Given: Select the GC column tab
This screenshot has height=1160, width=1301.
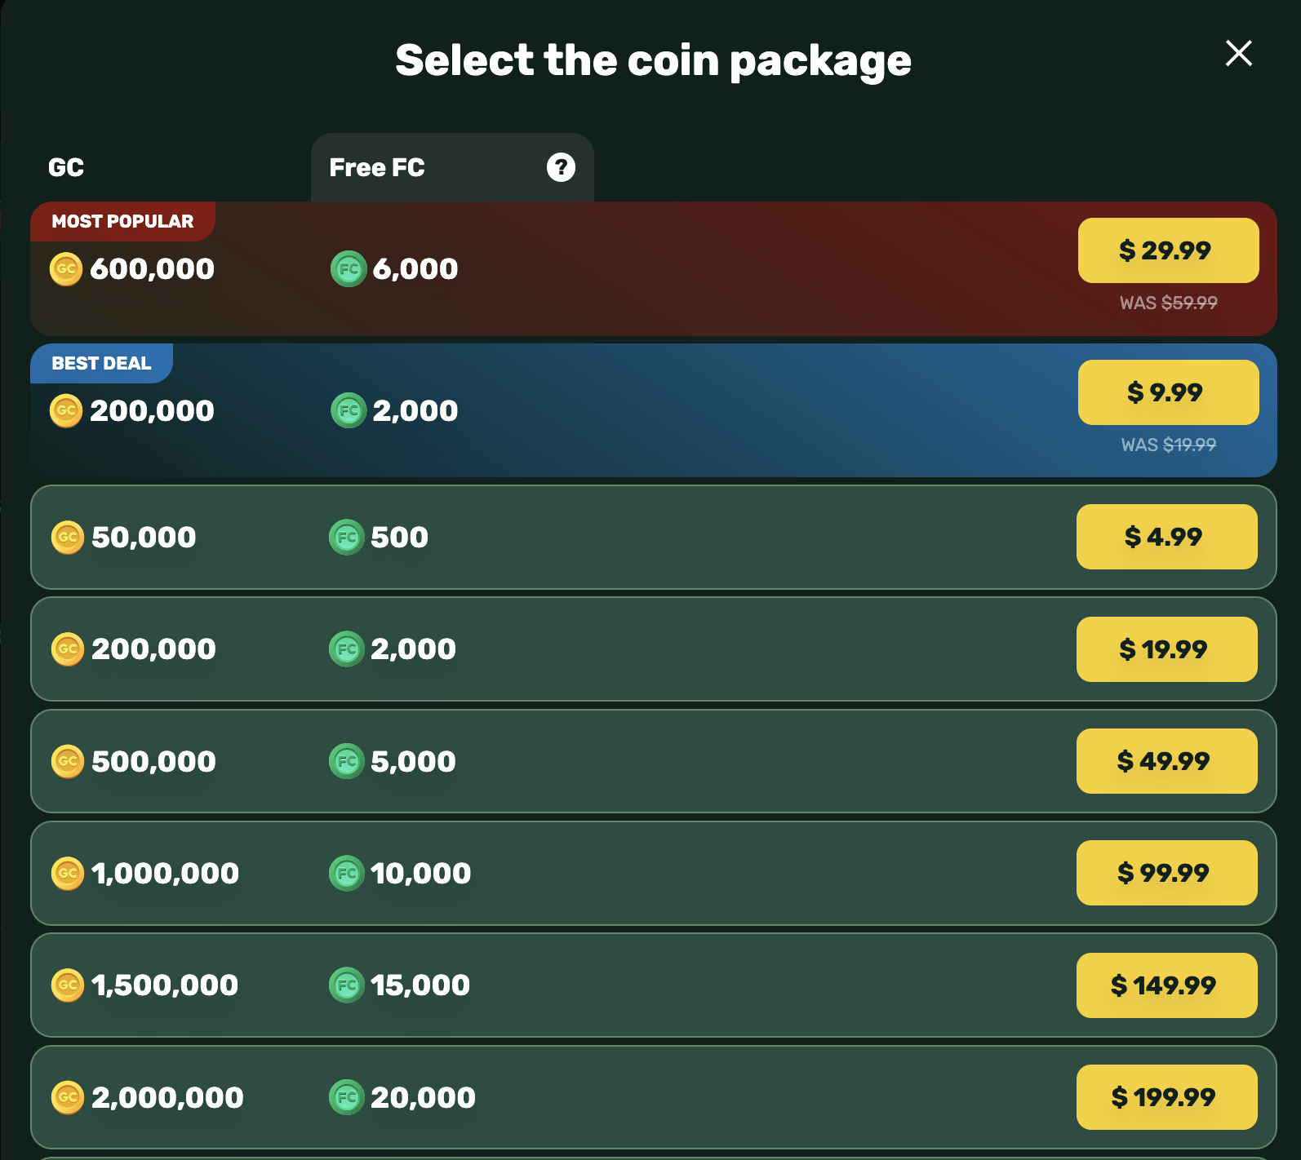Looking at the screenshot, I should click(66, 167).
